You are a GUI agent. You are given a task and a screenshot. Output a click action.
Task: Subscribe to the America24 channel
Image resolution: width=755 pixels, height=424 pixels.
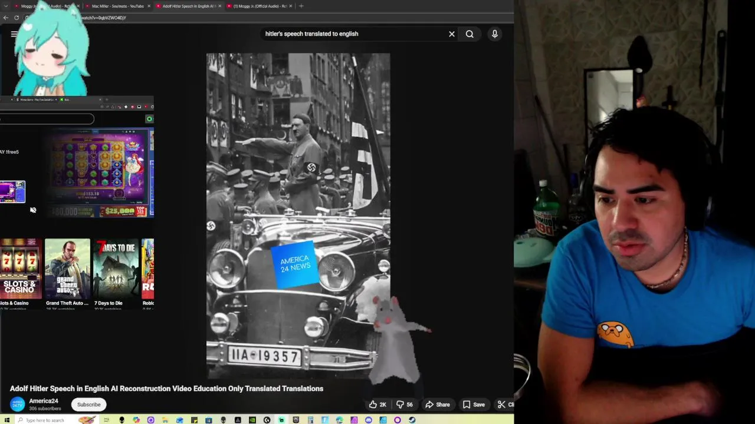(x=88, y=405)
